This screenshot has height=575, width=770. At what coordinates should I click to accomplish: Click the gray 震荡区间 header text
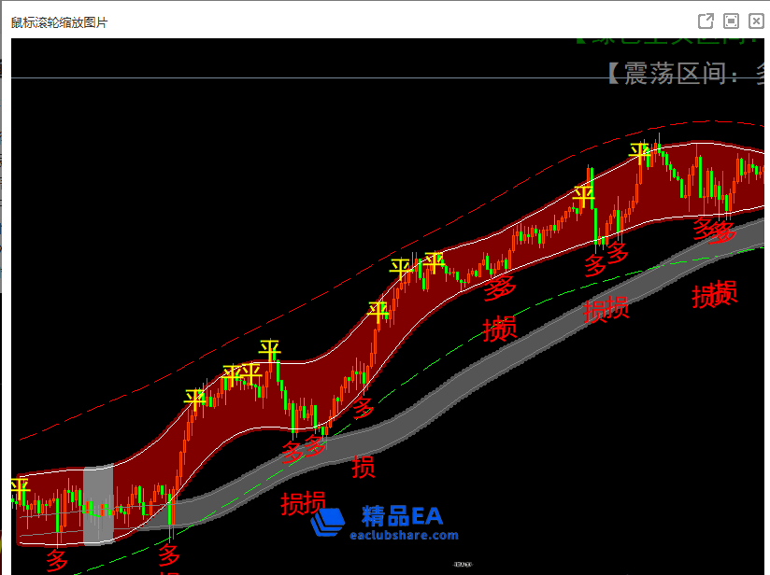click(x=687, y=74)
